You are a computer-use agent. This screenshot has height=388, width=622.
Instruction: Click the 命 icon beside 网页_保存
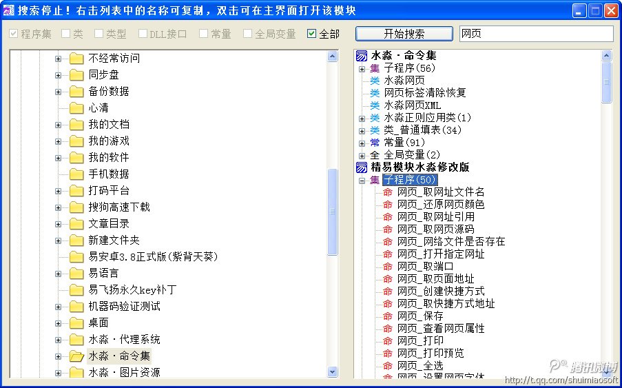[x=388, y=316]
